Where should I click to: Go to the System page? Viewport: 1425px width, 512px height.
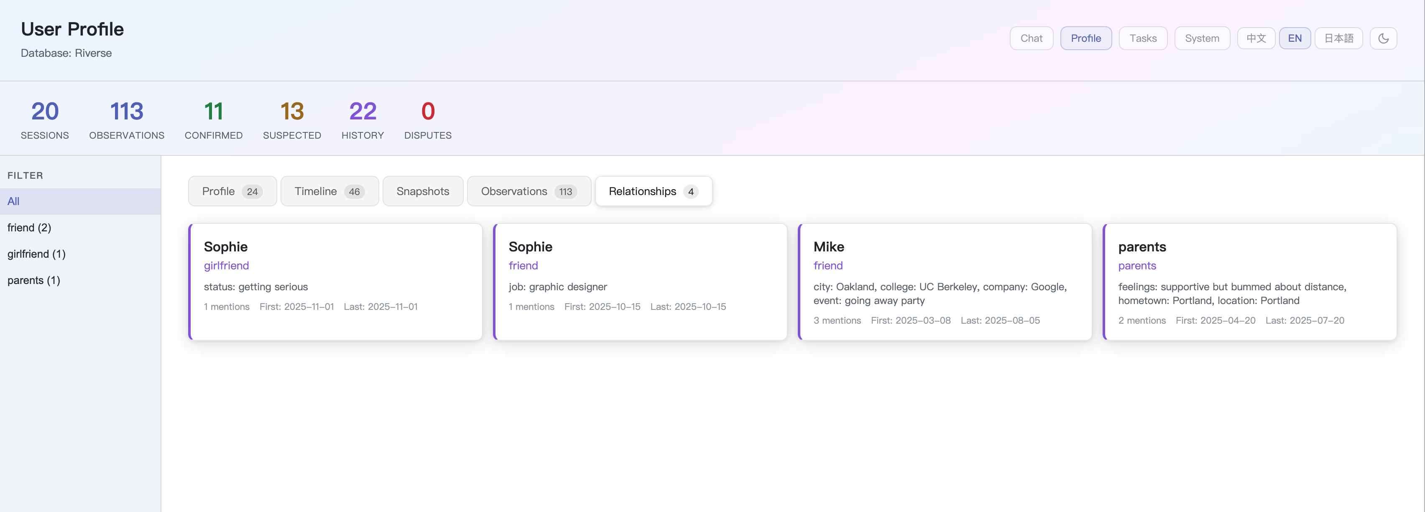click(x=1202, y=38)
